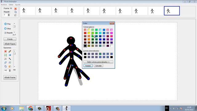Select the first frame thumbnail
The width and height of the screenshot is (197, 111).
pos(27,11)
